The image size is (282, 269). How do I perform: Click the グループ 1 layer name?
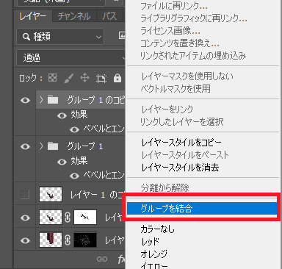click(85, 146)
